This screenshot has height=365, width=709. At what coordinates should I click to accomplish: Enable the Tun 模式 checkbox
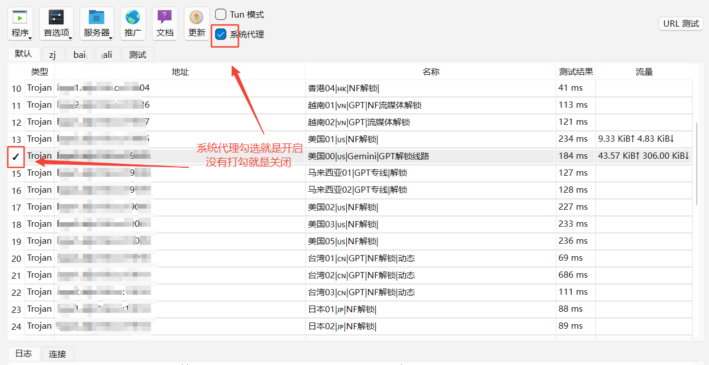pos(221,15)
